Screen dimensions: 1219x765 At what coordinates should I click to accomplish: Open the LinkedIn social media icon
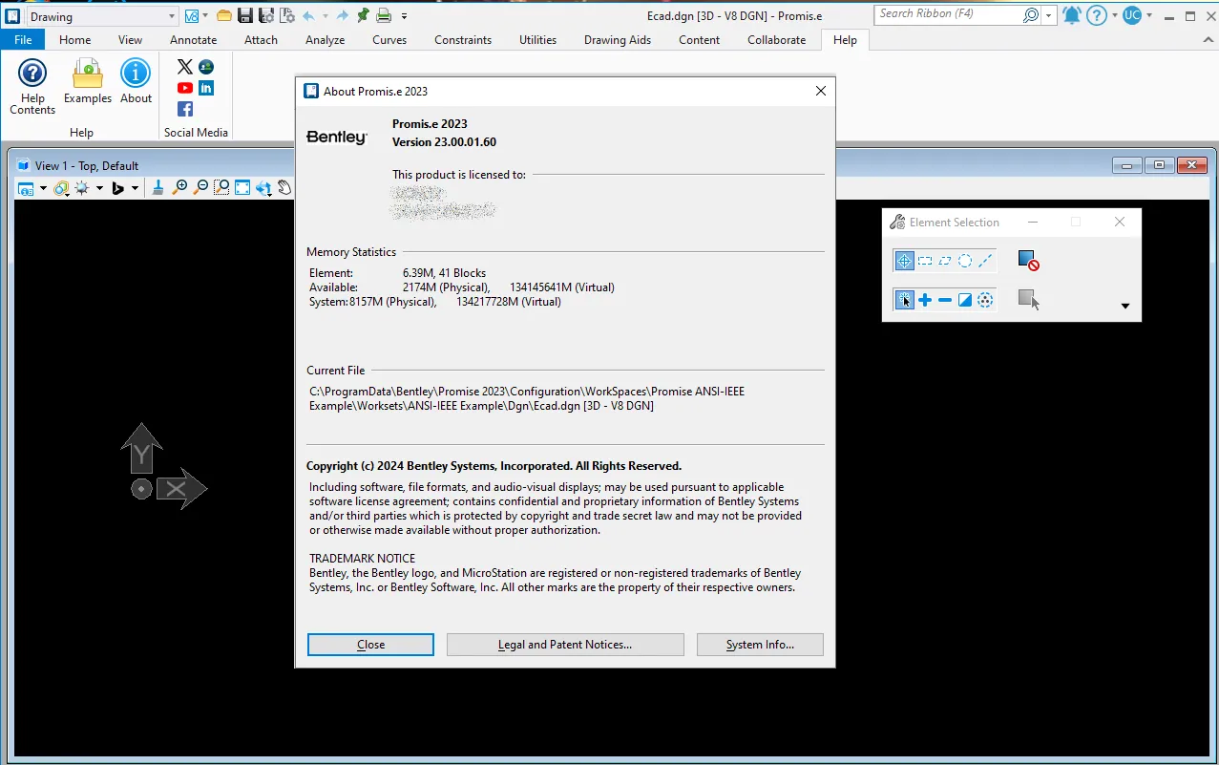206,88
